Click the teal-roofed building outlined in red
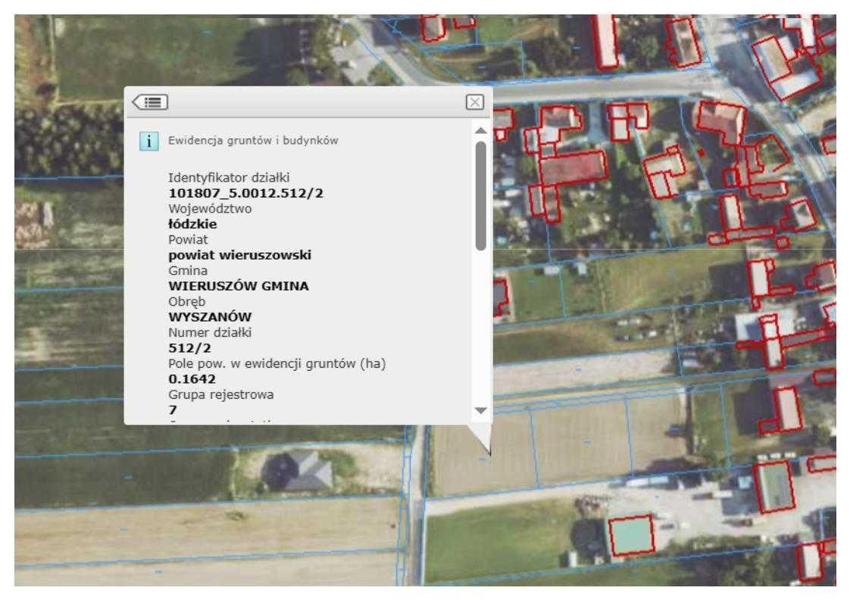Viewport: 850px width, 600px height. click(x=631, y=536)
